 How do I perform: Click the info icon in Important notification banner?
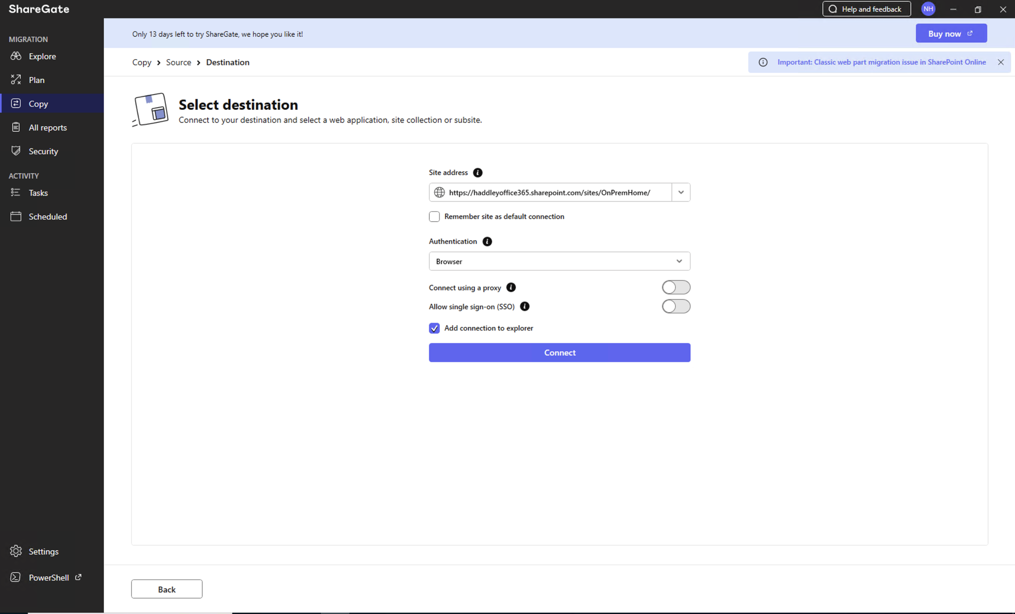pyautogui.click(x=763, y=62)
